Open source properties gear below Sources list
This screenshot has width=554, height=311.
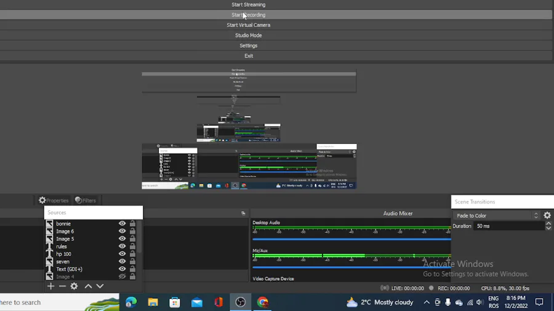click(x=74, y=286)
